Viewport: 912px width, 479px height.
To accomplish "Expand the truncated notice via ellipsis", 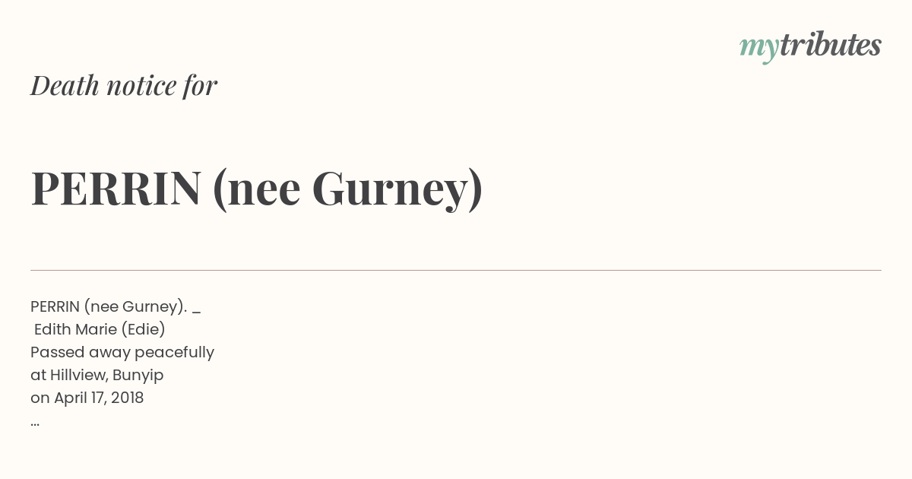I will pyautogui.click(x=35, y=423).
